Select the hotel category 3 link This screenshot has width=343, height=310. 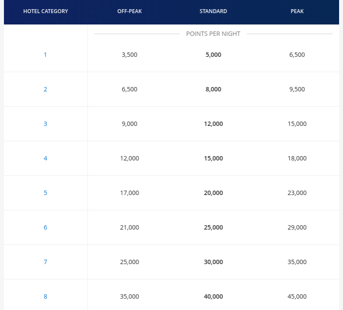(45, 124)
